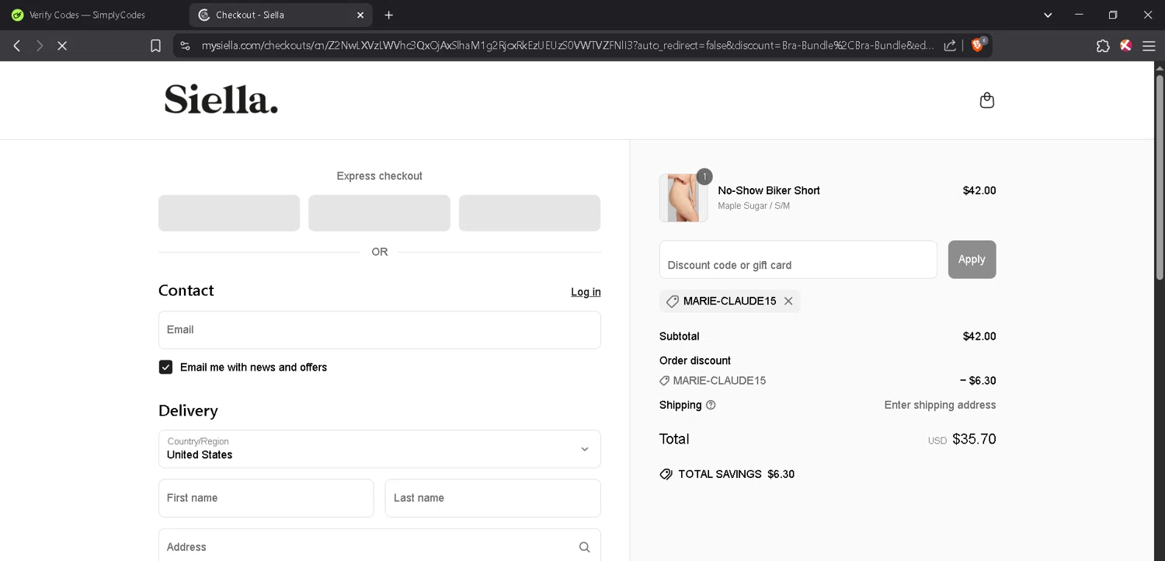Click the Log in link

click(x=586, y=292)
